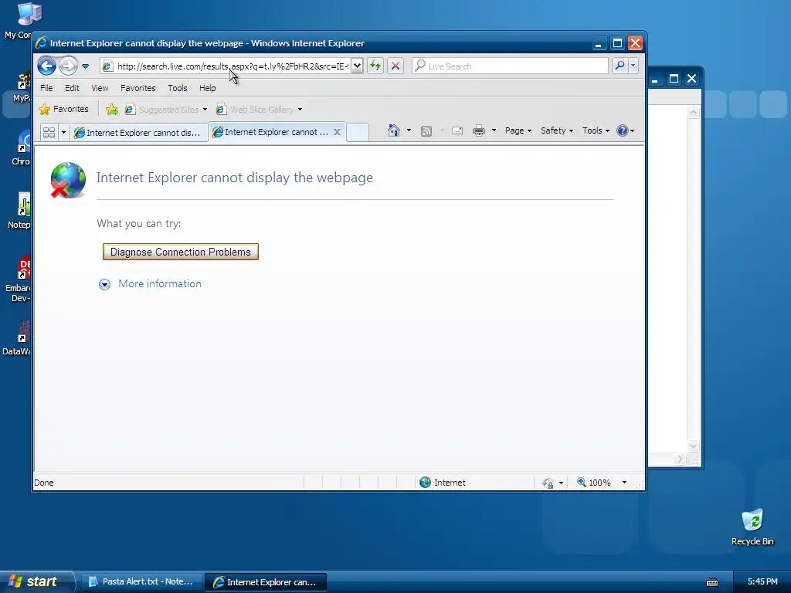This screenshot has width=791, height=593.
Task: Click the IE icon in the title bar
Action: pos(41,43)
